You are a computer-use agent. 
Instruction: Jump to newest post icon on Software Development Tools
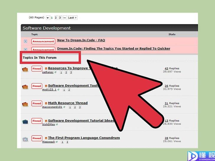click(x=46, y=86)
